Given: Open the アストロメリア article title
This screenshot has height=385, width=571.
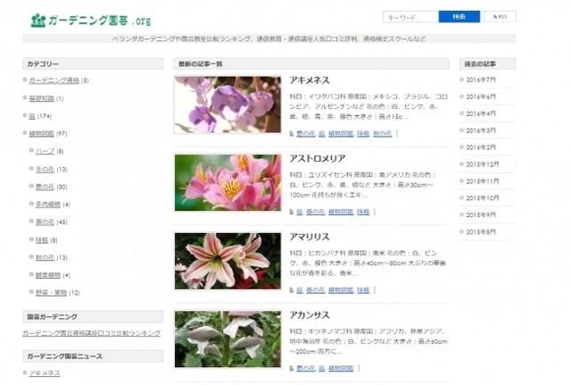Looking at the screenshot, I should [x=318, y=159].
